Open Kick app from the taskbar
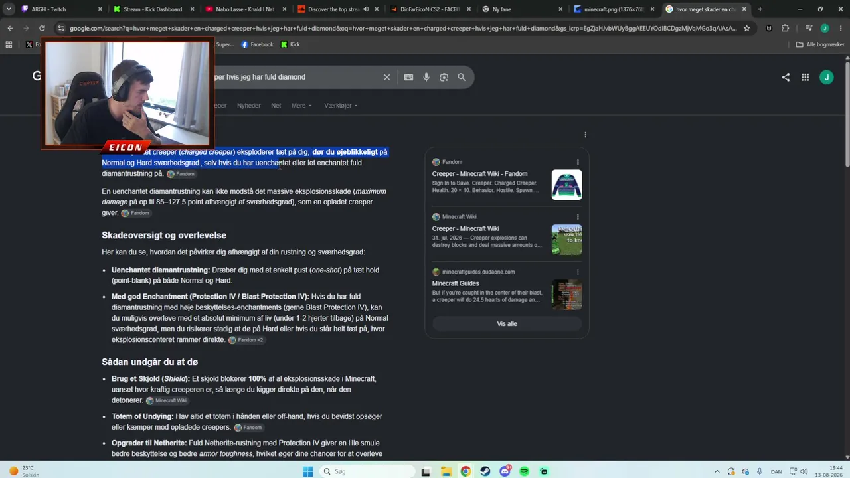 click(x=544, y=471)
